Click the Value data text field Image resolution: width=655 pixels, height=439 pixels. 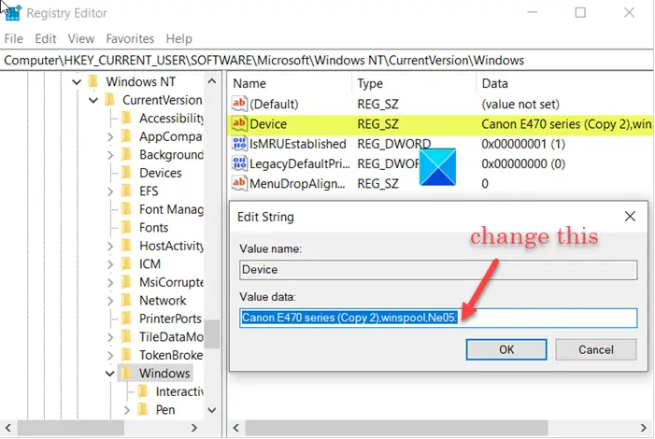tap(438, 318)
